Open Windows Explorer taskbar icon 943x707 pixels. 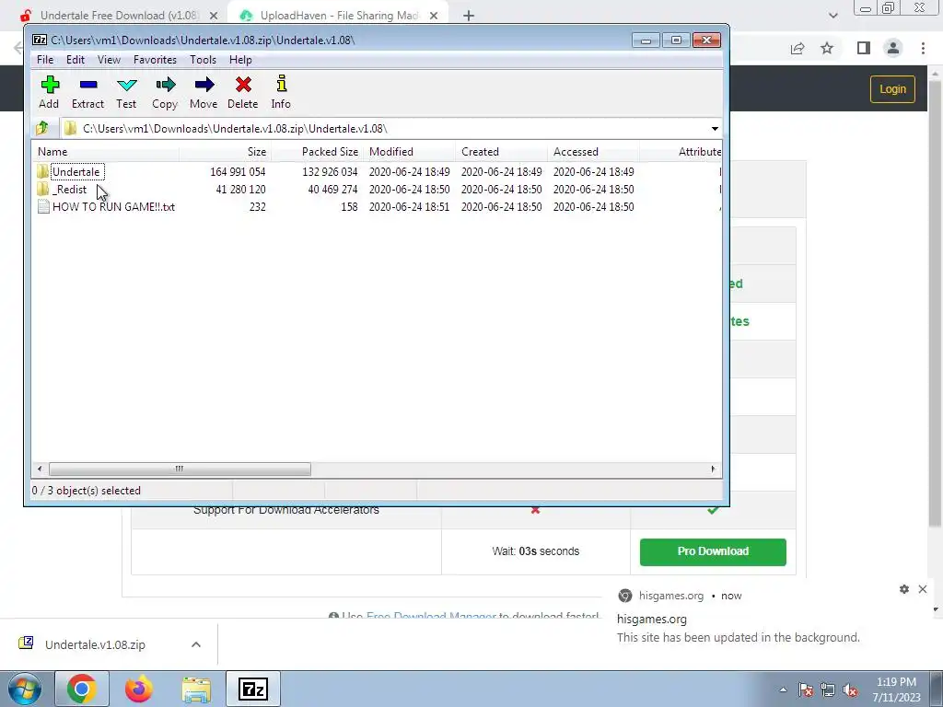click(x=196, y=689)
